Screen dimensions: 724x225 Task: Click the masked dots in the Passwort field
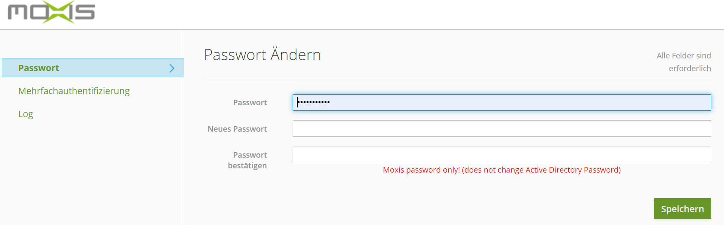tap(314, 102)
